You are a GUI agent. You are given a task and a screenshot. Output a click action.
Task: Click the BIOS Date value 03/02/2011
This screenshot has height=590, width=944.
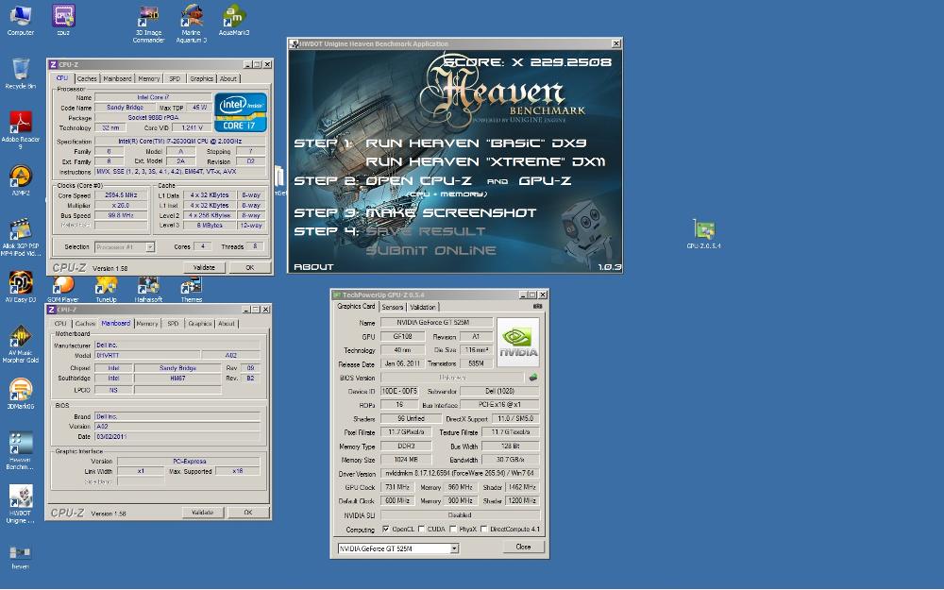(177, 436)
